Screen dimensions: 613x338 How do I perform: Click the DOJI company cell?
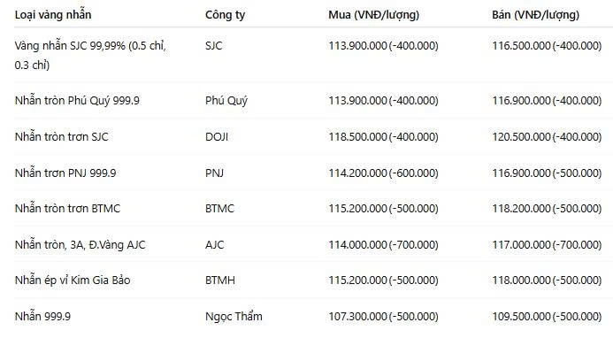click(x=217, y=136)
